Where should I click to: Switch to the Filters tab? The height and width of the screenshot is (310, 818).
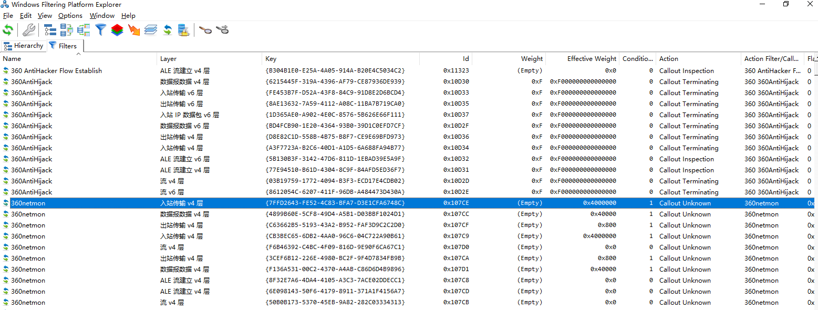click(65, 46)
